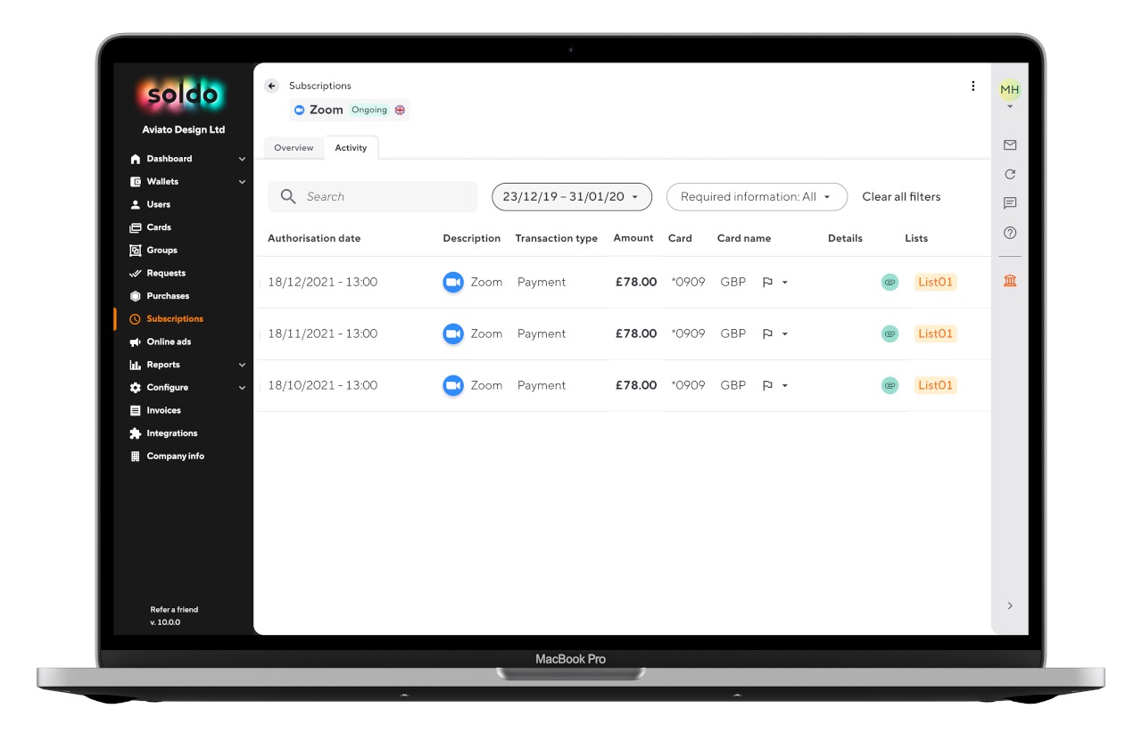Click the Ongoing status badge
This screenshot has width=1142, height=733.
tap(369, 110)
